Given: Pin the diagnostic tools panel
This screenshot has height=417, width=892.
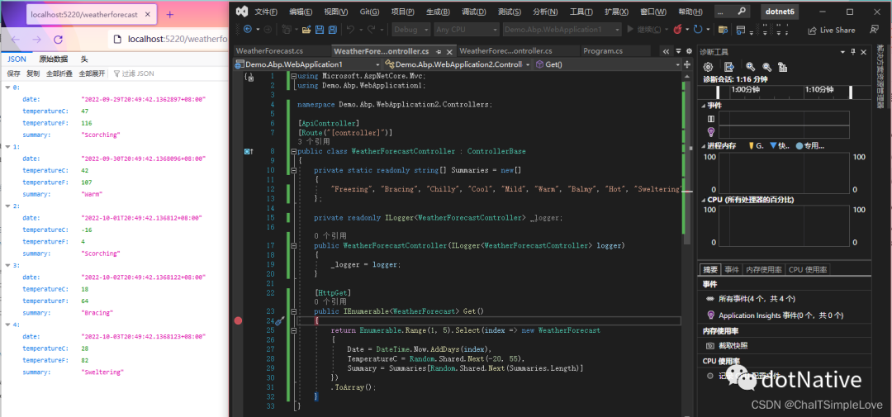Looking at the screenshot, I should point(852,52).
